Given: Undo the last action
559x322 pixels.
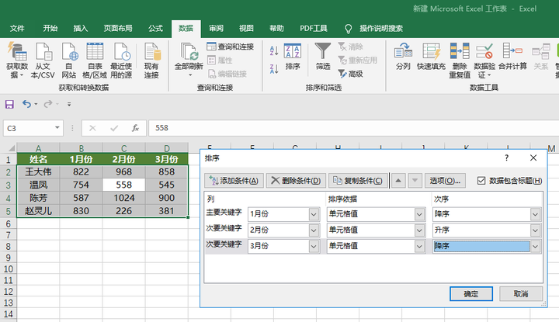Looking at the screenshot, I should click(26, 104).
